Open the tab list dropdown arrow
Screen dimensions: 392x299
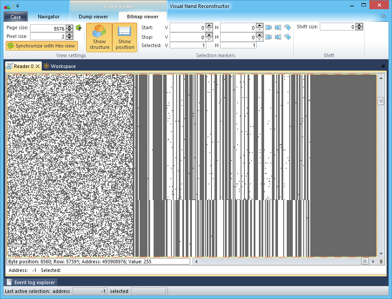tap(383, 66)
